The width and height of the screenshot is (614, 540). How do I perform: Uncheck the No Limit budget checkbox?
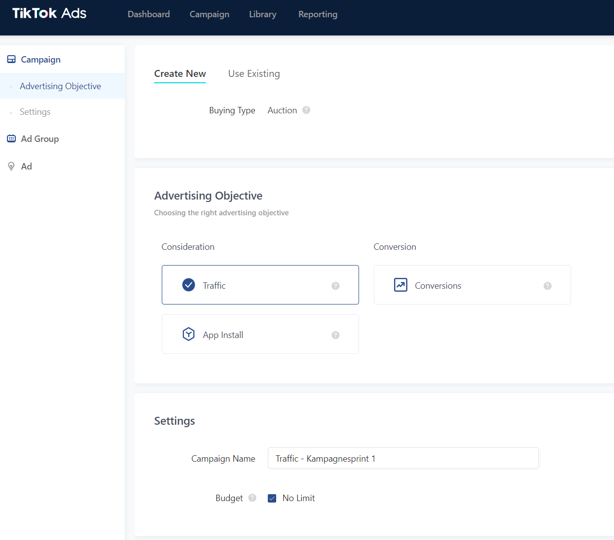[x=272, y=498]
